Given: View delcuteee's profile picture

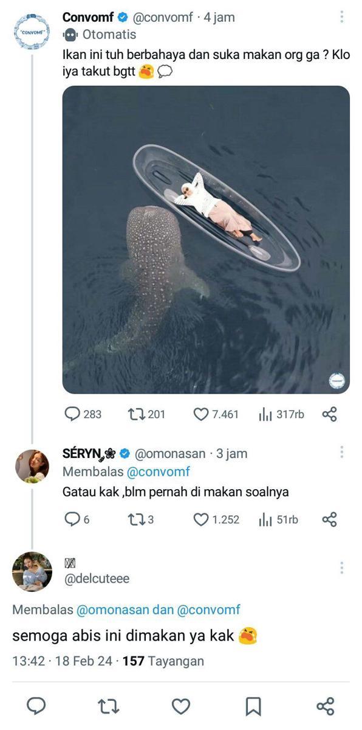Looking at the screenshot, I should 32,571.
